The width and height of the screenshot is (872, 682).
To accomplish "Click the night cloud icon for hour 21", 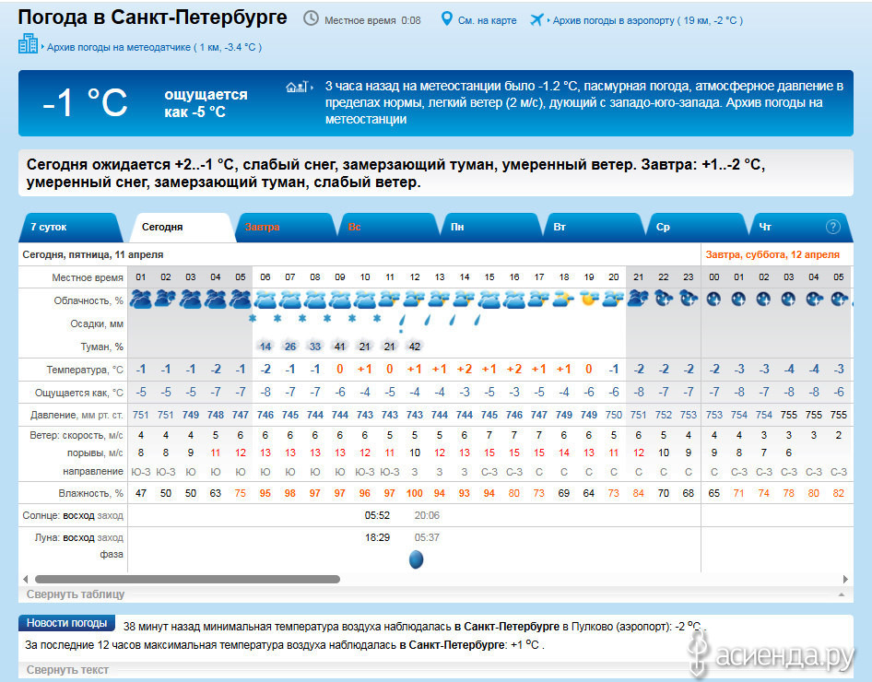I will (639, 299).
